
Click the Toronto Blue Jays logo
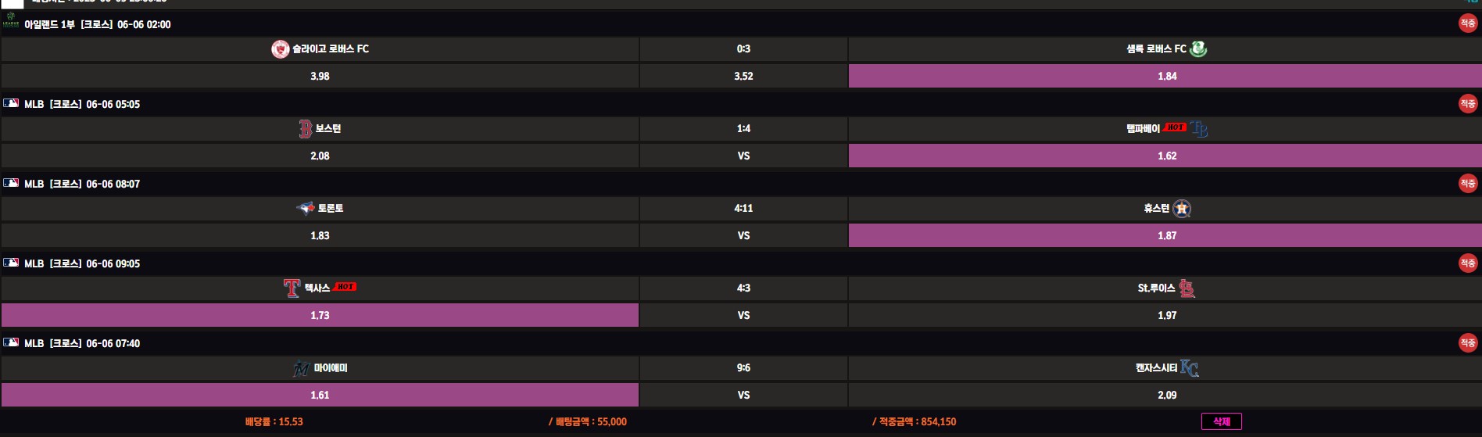[x=306, y=208]
